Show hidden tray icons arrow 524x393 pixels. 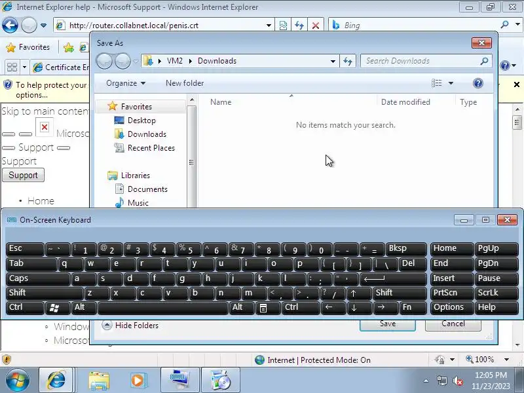426,381
